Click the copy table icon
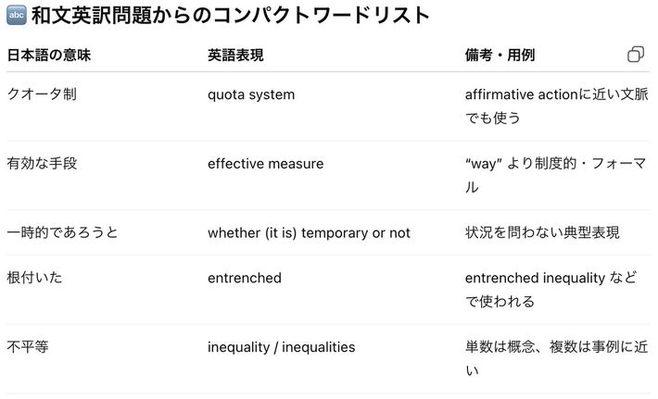 coord(636,55)
